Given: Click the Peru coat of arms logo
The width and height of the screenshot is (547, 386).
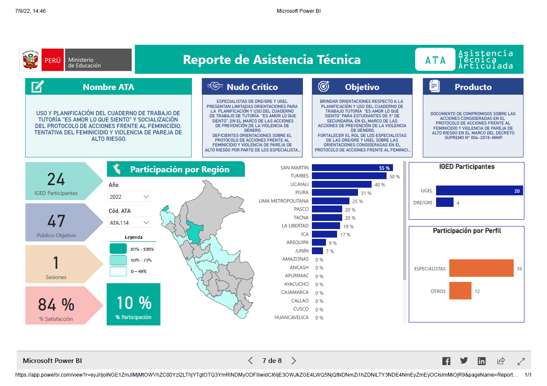Looking at the screenshot, I should [30, 60].
